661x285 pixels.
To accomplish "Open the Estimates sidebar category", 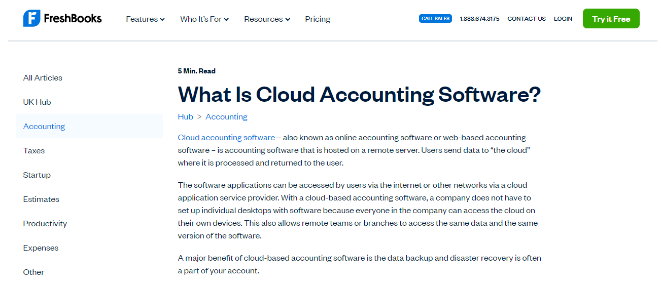I will click(x=41, y=199).
